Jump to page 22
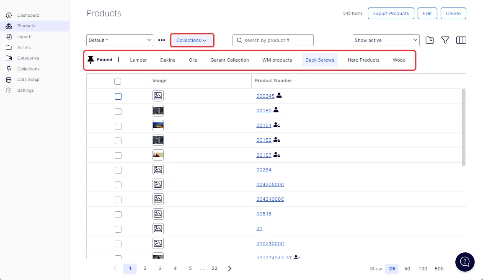 [215, 268]
